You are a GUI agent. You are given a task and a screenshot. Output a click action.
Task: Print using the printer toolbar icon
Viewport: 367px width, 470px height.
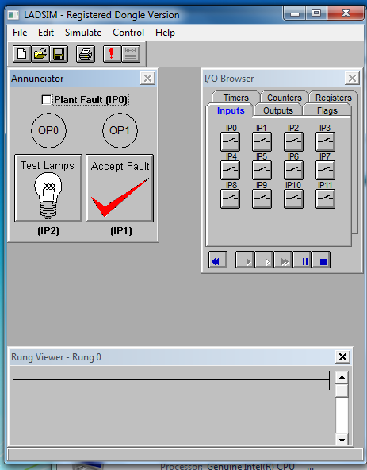[86, 54]
